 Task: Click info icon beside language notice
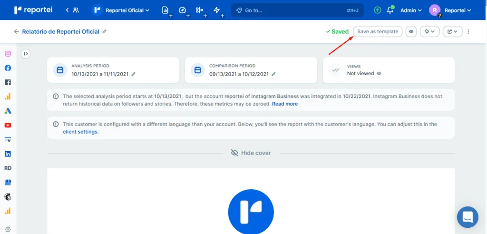56,124
